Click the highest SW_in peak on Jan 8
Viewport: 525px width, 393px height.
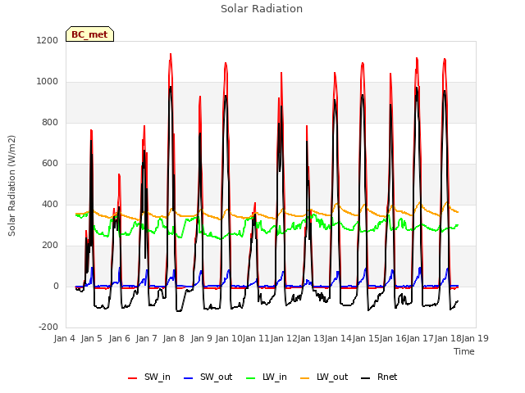pyautogui.click(x=171, y=54)
